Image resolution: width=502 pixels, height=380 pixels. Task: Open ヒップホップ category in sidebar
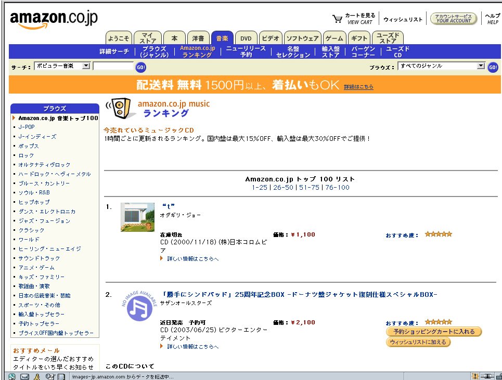pos(34,202)
